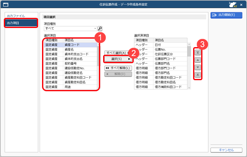Select the 資産コード row in 選択項目
The height and width of the screenshot is (157, 247).
pos(70,45)
